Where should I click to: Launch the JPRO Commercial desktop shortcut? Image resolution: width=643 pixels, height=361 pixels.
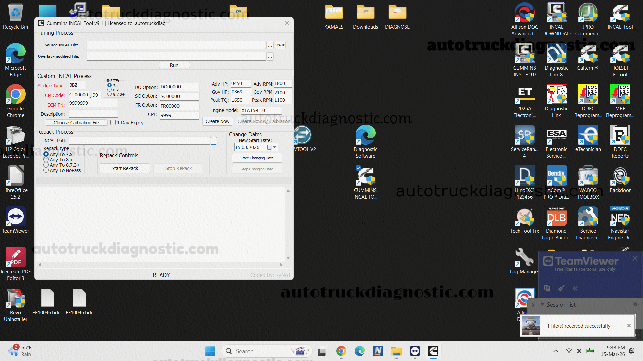588,20
